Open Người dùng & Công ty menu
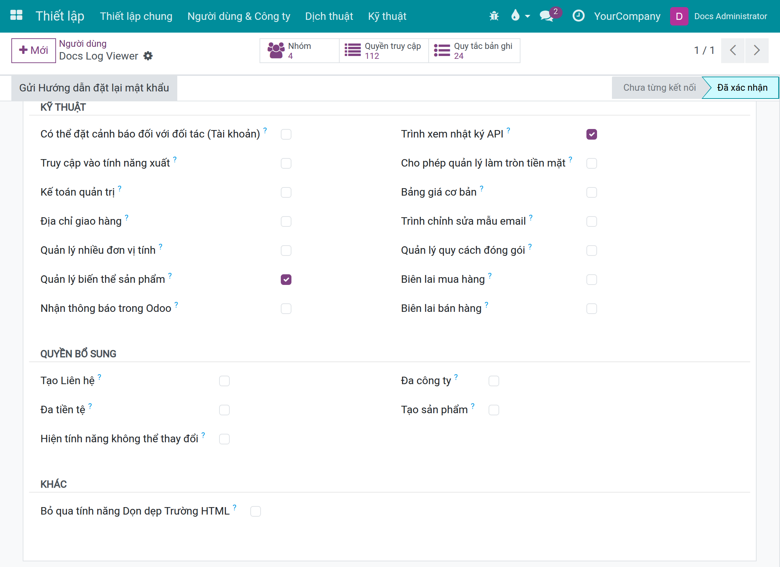Viewport: 780px width, 567px height. click(x=239, y=16)
